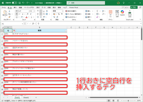Click the Wrap Text icon
The image size is (143, 102).
pyautogui.click(x=47, y=11)
